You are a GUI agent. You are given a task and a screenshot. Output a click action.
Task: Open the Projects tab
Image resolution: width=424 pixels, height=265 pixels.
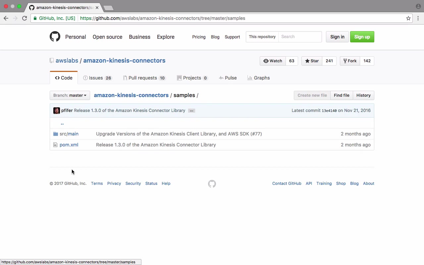coord(192,78)
